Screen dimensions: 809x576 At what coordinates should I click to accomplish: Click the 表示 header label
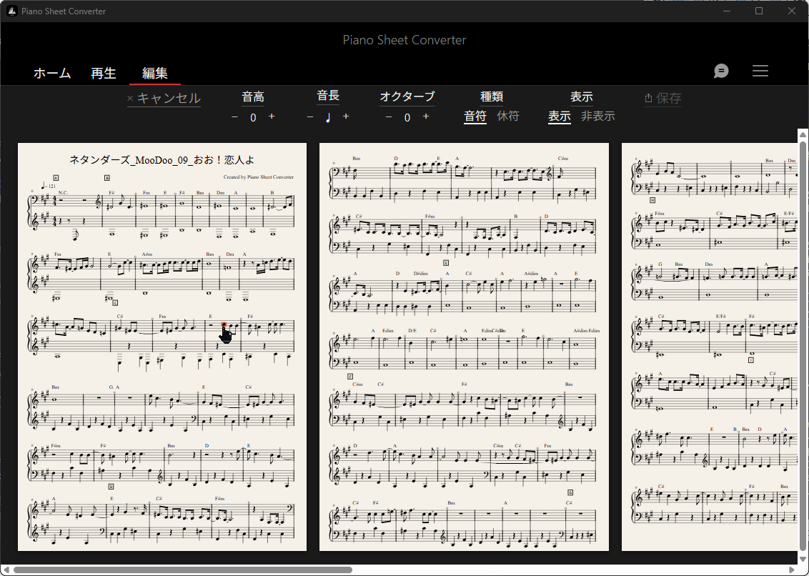582,97
